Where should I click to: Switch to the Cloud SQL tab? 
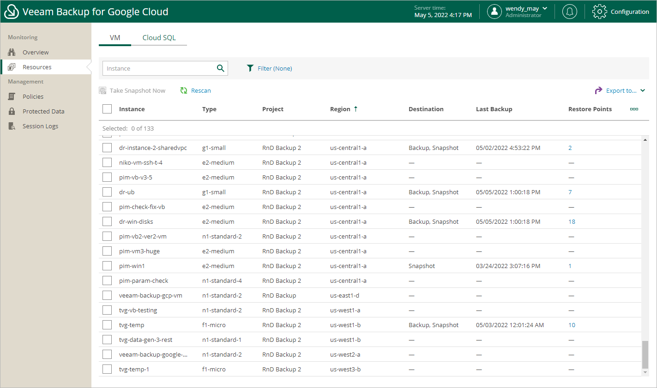tap(159, 38)
